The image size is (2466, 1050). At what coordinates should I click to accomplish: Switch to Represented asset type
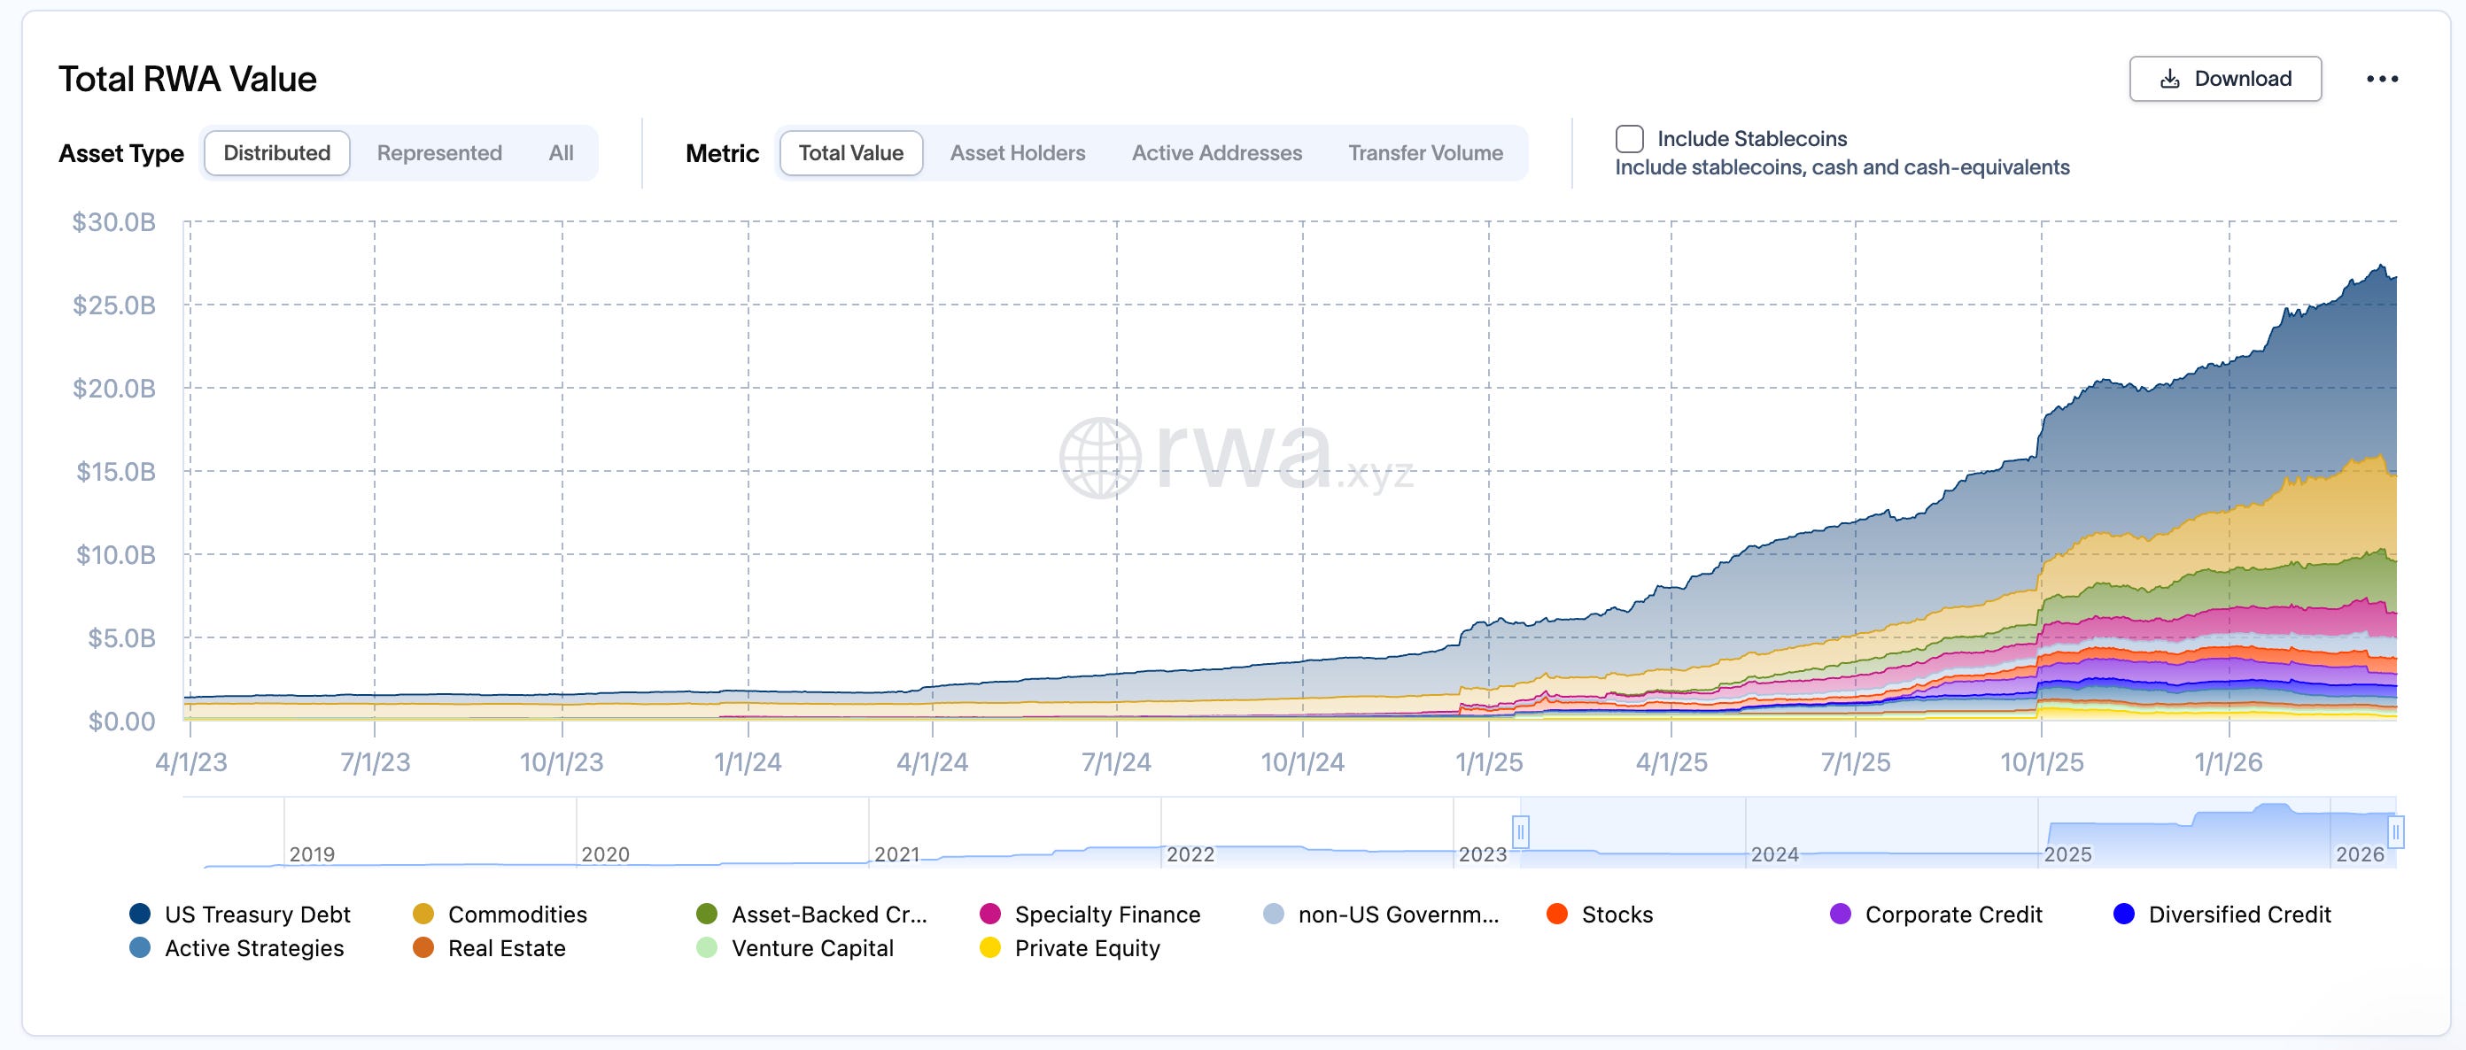coord(438,153)
